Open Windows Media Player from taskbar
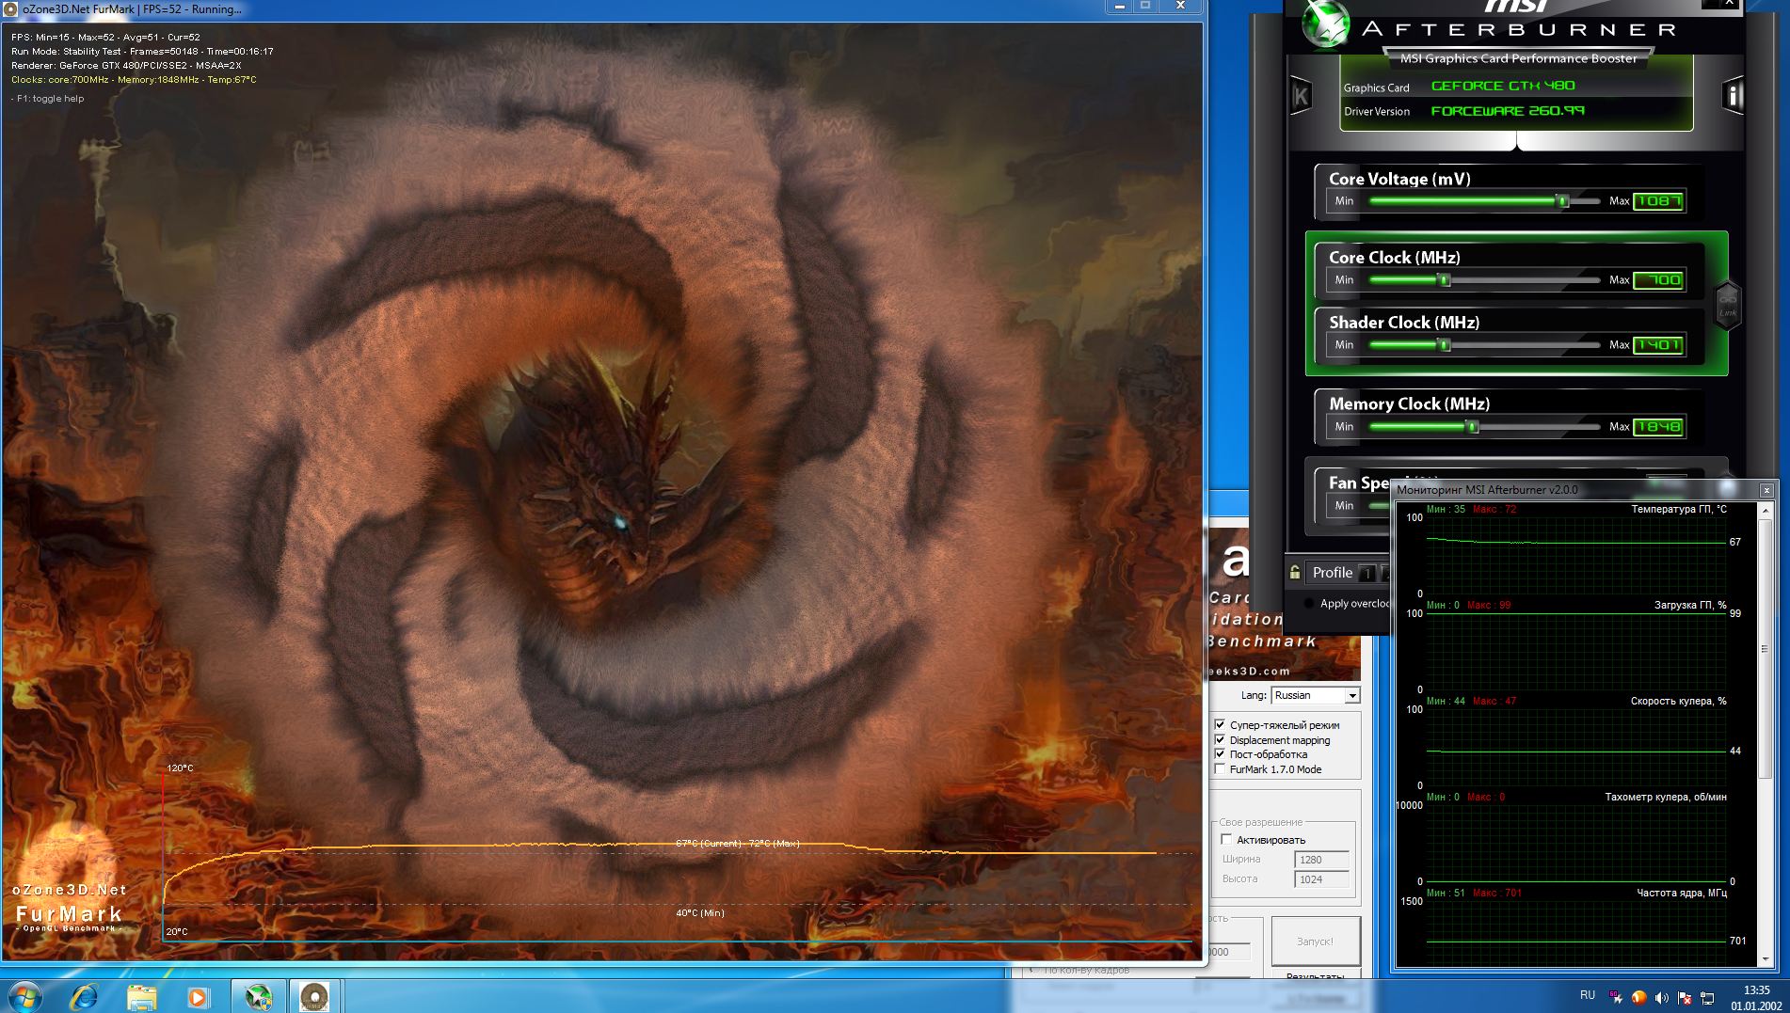Image resolution: width=1790 pixels, height=1013 pixels. (x=198, y=996)
